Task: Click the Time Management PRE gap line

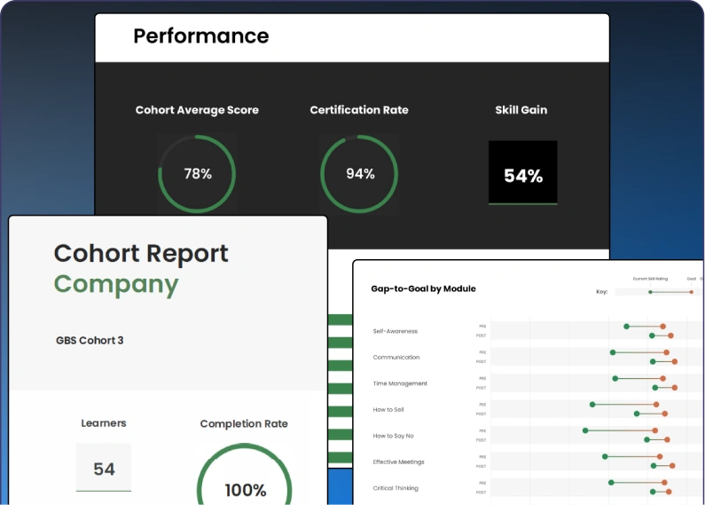Action: click(x=638, y=378)
